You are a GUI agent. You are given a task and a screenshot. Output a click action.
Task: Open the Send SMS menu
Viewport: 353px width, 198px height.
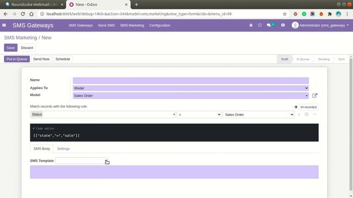(106, 25)
